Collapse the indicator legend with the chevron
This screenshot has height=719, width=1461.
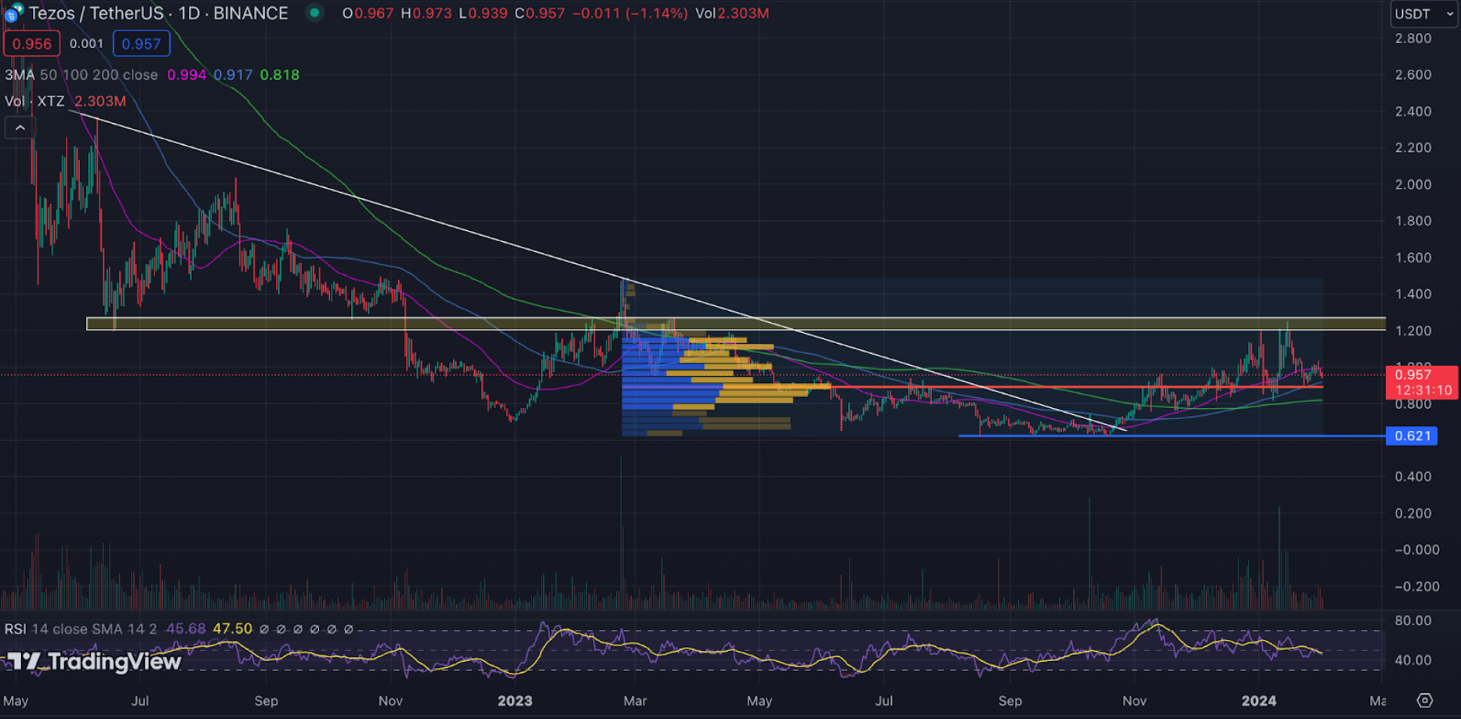(20, 128)
